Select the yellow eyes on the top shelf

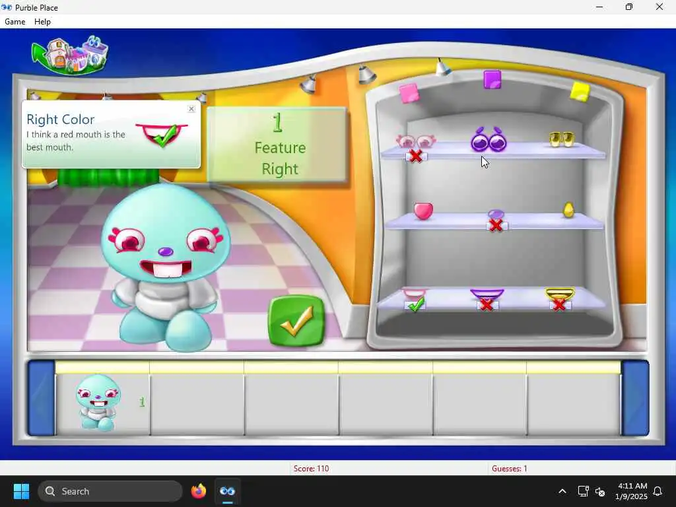[561, 139]
